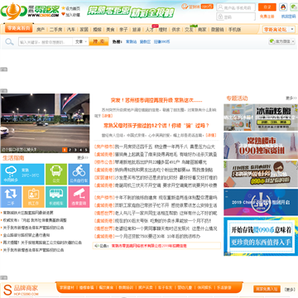Click the magnifying glass search icon
The image size is (298, 298).
click(9, 42)
